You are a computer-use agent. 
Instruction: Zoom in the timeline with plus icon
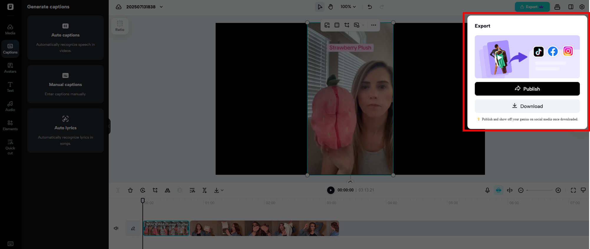pyautogui.click(x=558, y=190)
